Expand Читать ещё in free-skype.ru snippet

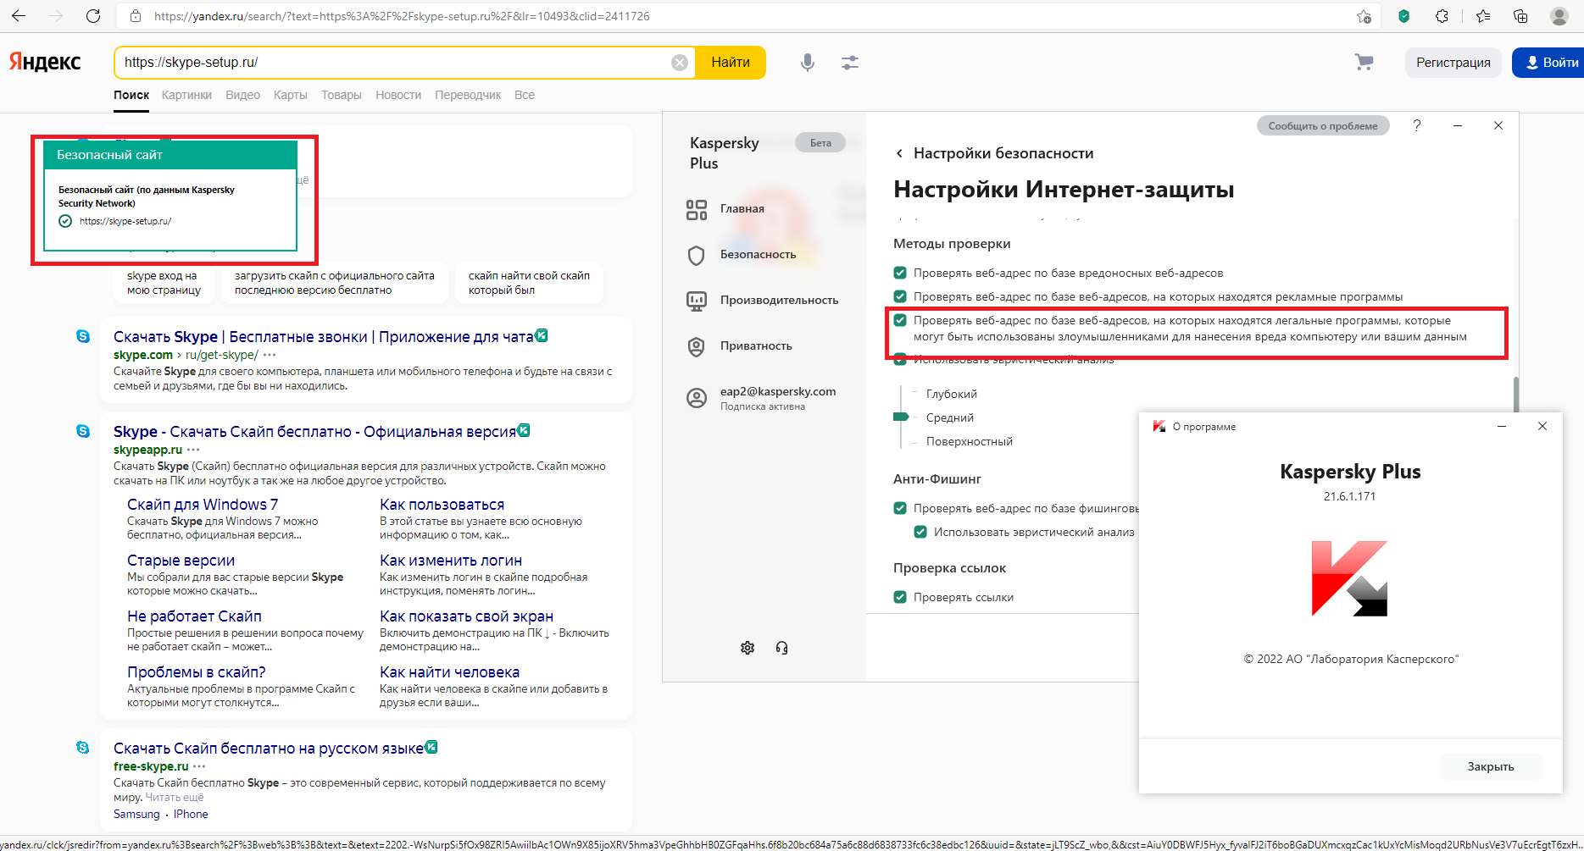coord(175,797)
